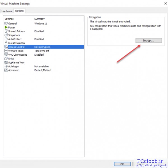Select AutoProtect in settings list
This screenshot has width=168, height=168.
44,39
